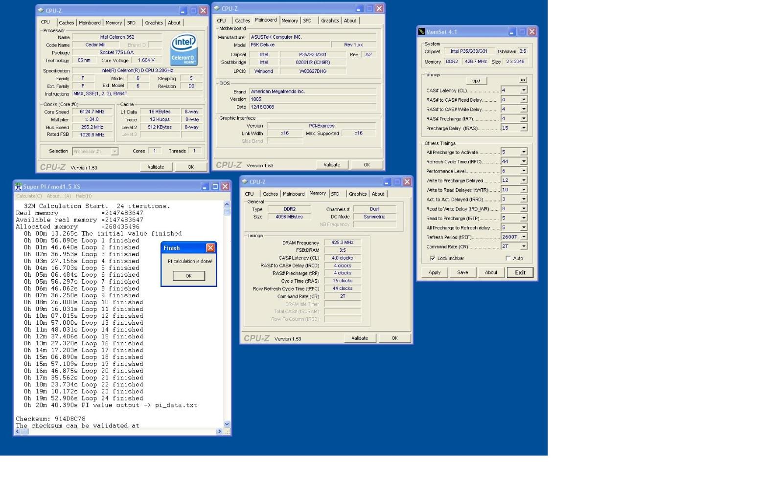Expand the MemSet >> timings button

pyautogui.click(x=523, y=80)
